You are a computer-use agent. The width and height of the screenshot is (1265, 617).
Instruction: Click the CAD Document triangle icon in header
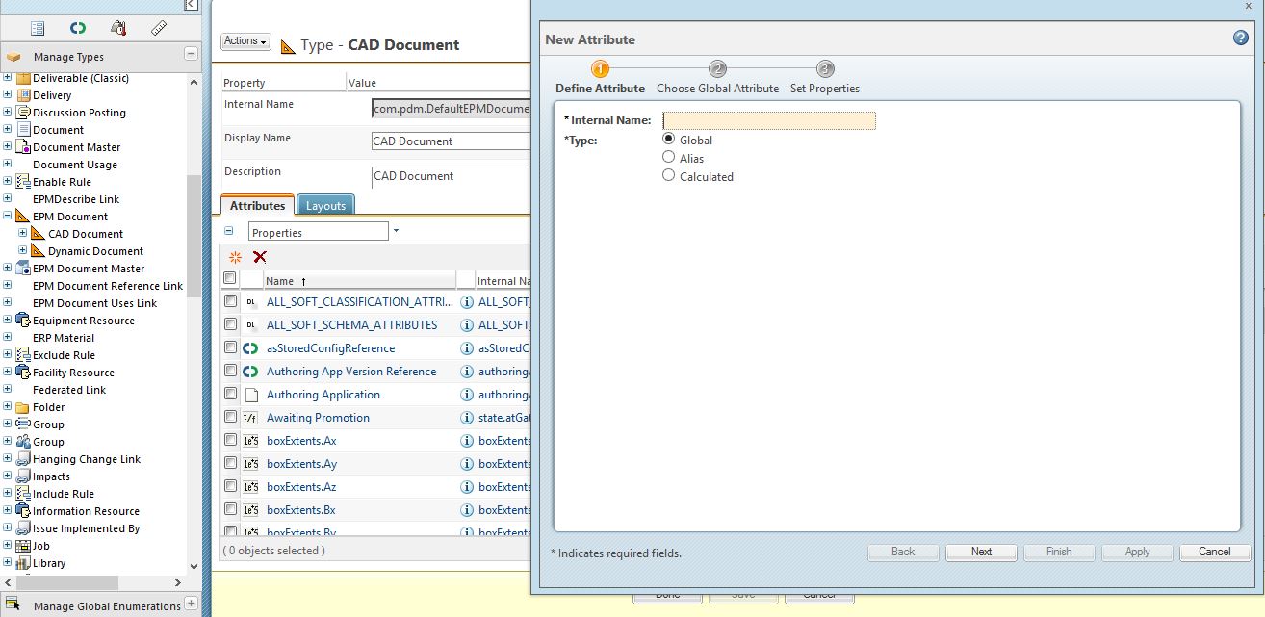pyautogui.click(x=288, y=45)
